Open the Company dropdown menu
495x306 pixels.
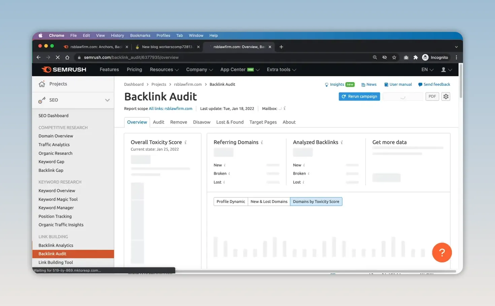click(x=200, y=70)
